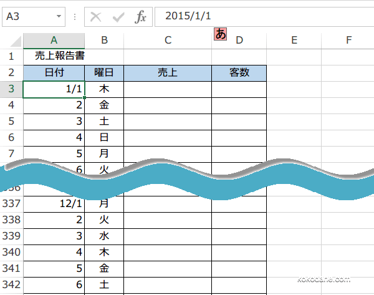The image size is (374, 295).
Task: Click the 木 cell in row 340
Action: pyautogui.click(x=104, y=253)
